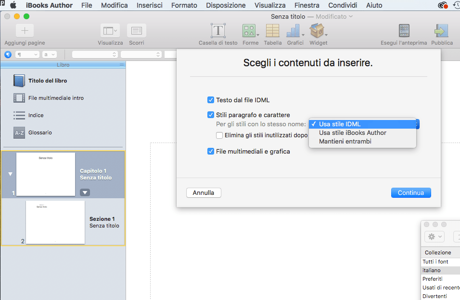Open the font typeface popup in format bar
This screenshot has height=300, width=460.
click(141, 54)
